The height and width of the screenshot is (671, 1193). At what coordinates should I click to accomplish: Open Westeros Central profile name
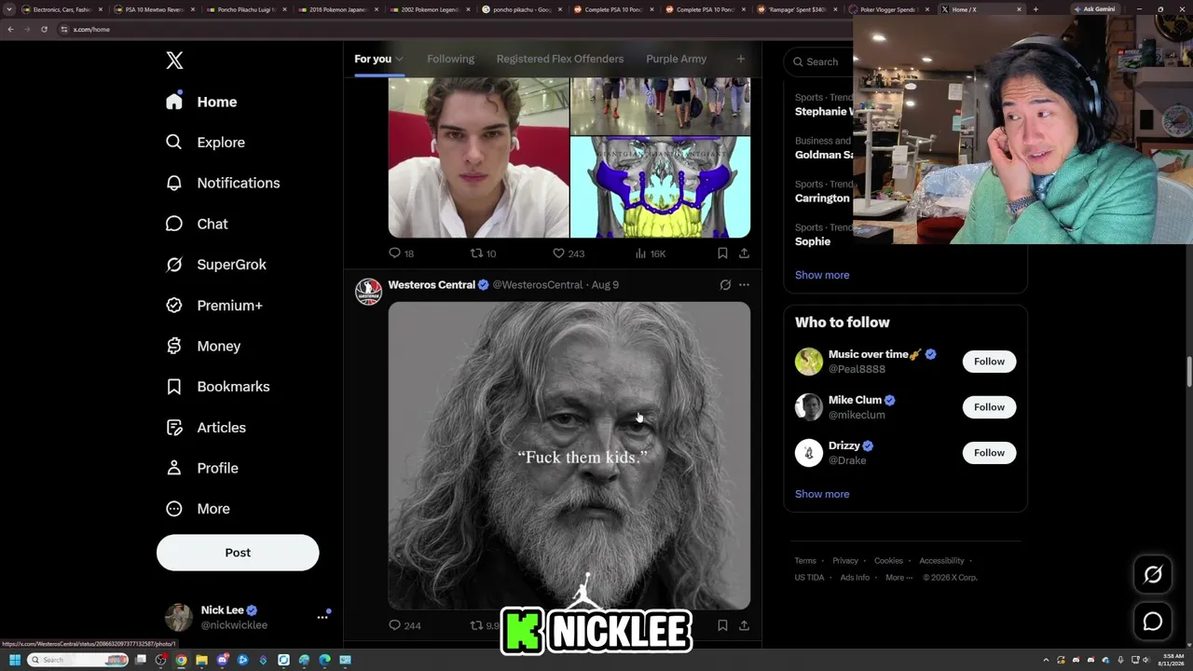(x=432, y=285)
